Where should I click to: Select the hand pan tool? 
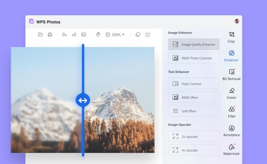pos(98,35)
